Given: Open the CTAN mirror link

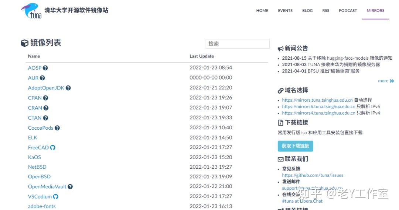Looking at the screenshot, I should pyautogui.click(x=35, y=118).
